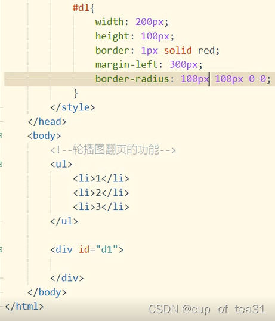The width and height of the screenshot is (275, 321).
Task: Click the closing body tag
Action: point(47,292)
